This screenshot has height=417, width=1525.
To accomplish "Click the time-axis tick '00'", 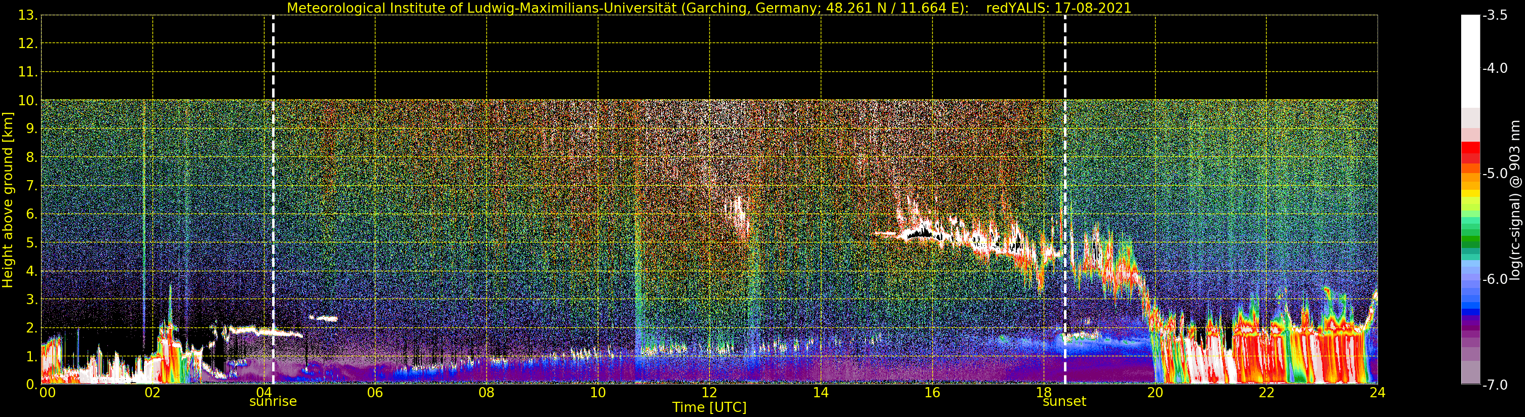I will pyautogui.click(x=47, y=393).
